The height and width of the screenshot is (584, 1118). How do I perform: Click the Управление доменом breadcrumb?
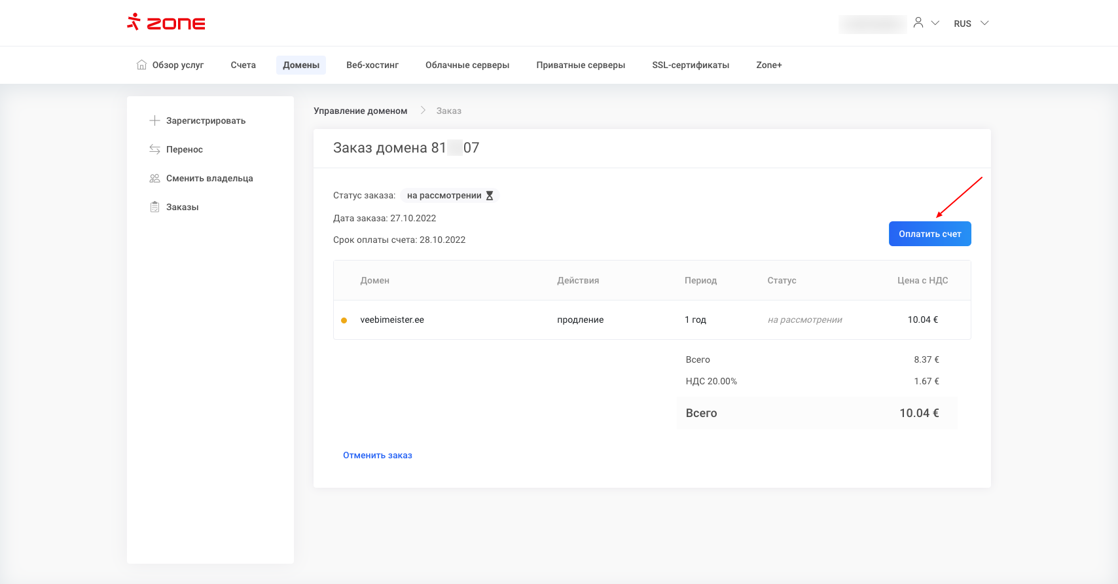[x=360, y=111]
